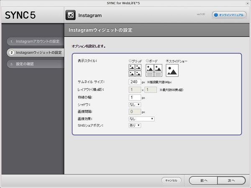Choose the スライドショー radio button
Viewport: 251px width, 188px height.
point(167,61)
